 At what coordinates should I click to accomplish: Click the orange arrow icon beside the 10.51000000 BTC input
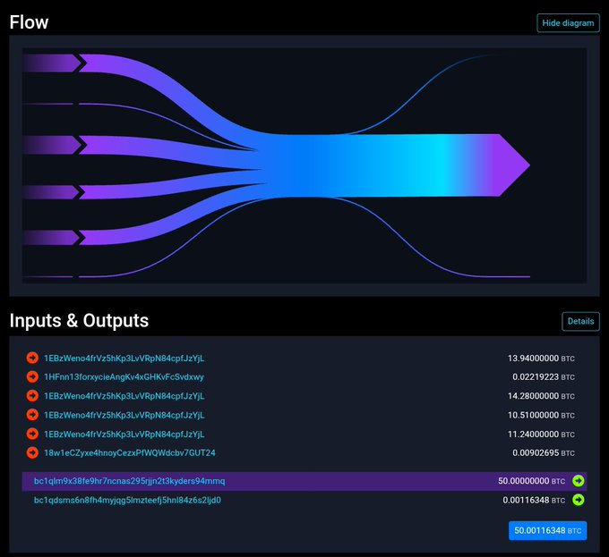tap(32, 415)
